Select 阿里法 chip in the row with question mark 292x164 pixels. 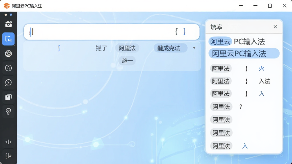pyautogui.click(x=221, y=107)
